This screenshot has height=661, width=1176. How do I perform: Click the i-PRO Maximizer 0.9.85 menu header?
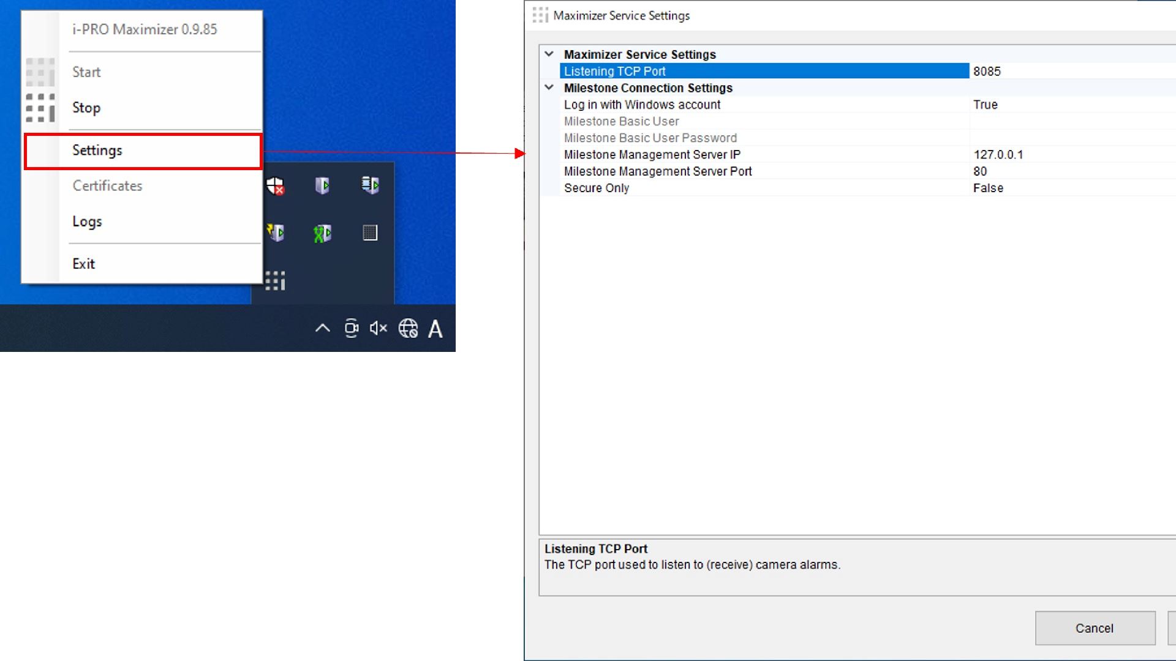(145, 29)
